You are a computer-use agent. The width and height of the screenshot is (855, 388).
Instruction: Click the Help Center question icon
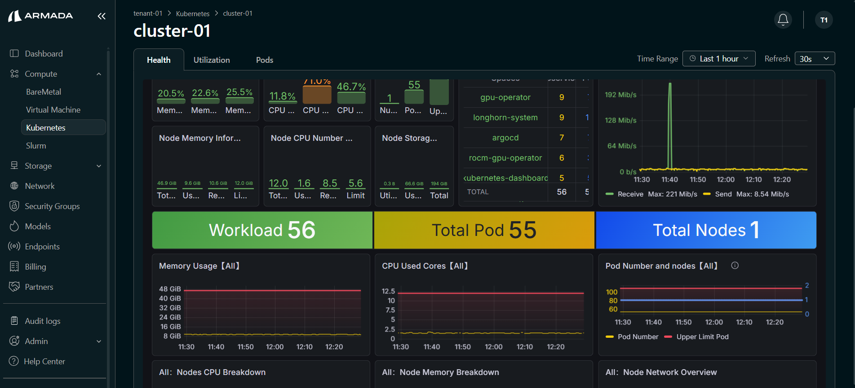click(x=14, y=361)
